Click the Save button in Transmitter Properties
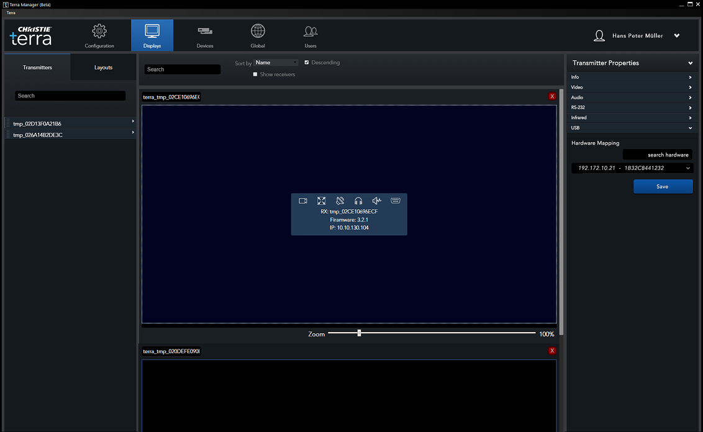703x432 pixels. (x=663, y=186)
